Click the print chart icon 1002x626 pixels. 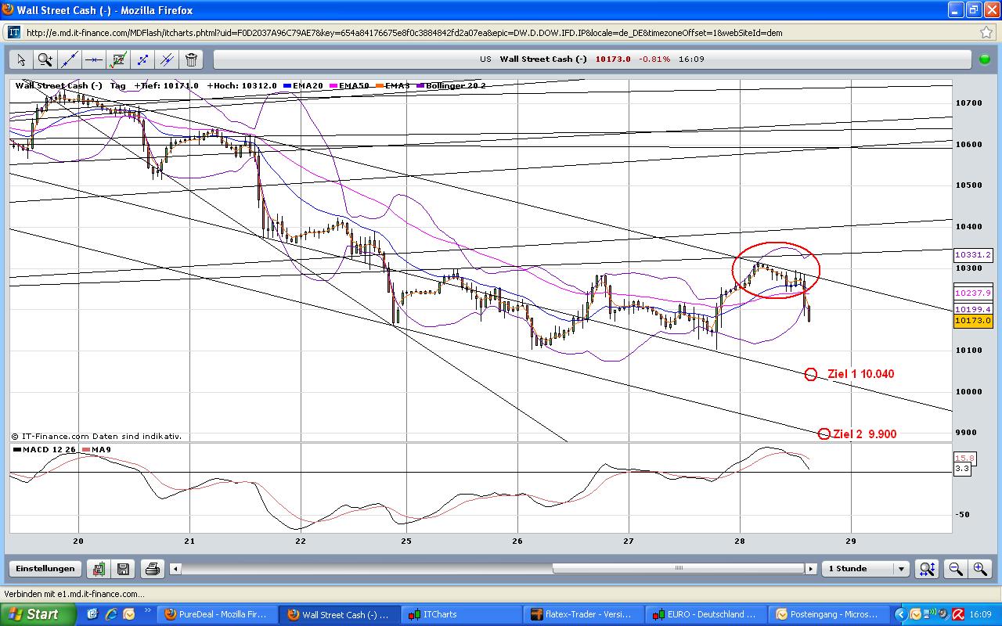[x=152, y=569]
